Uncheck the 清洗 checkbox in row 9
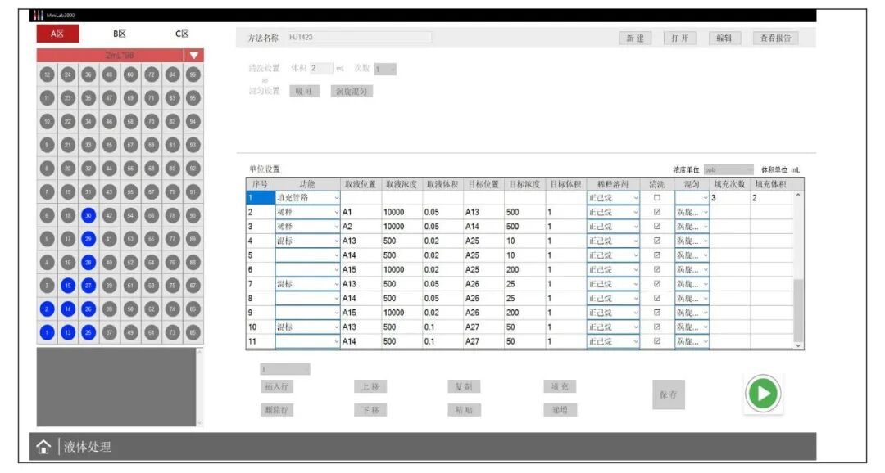This screenshot has width=885, height=473. pos(656,313)
